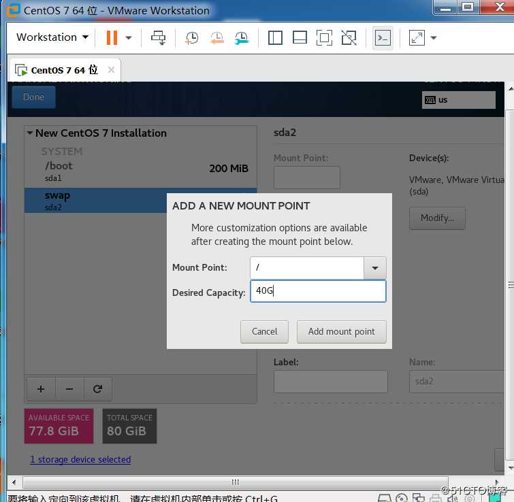Close the CentOS 7 64 位 tab
Viewport: 514px width, 502px height.
click(111, 70)
